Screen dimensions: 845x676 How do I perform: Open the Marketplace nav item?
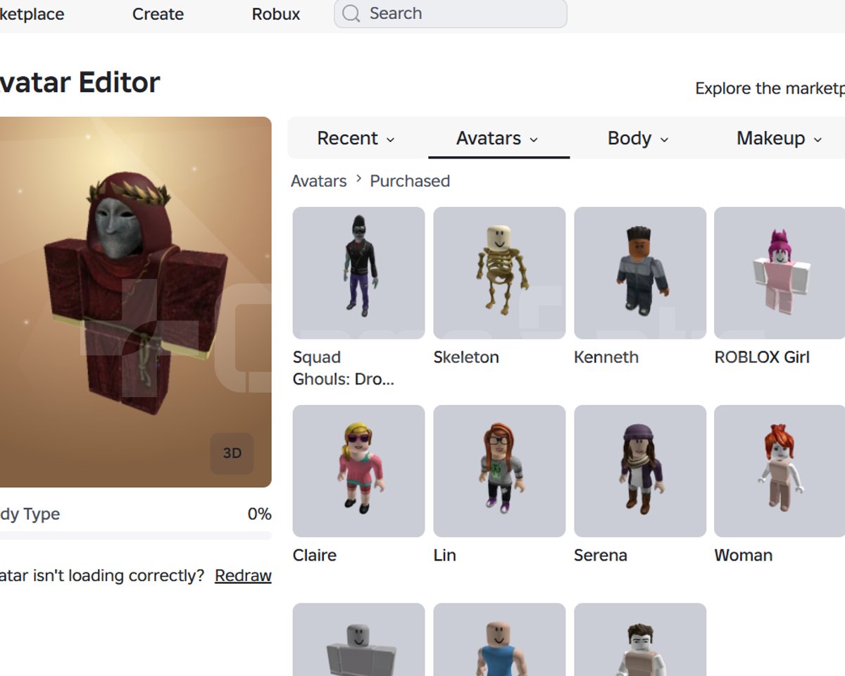click(x=32, y=14)
